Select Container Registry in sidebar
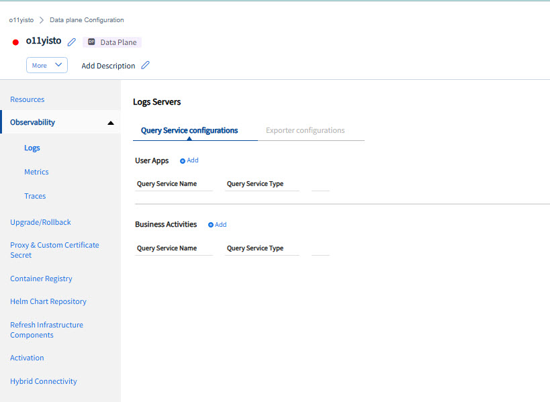The image size is (550, 402). pyautogui.click(x=41, y=279)
